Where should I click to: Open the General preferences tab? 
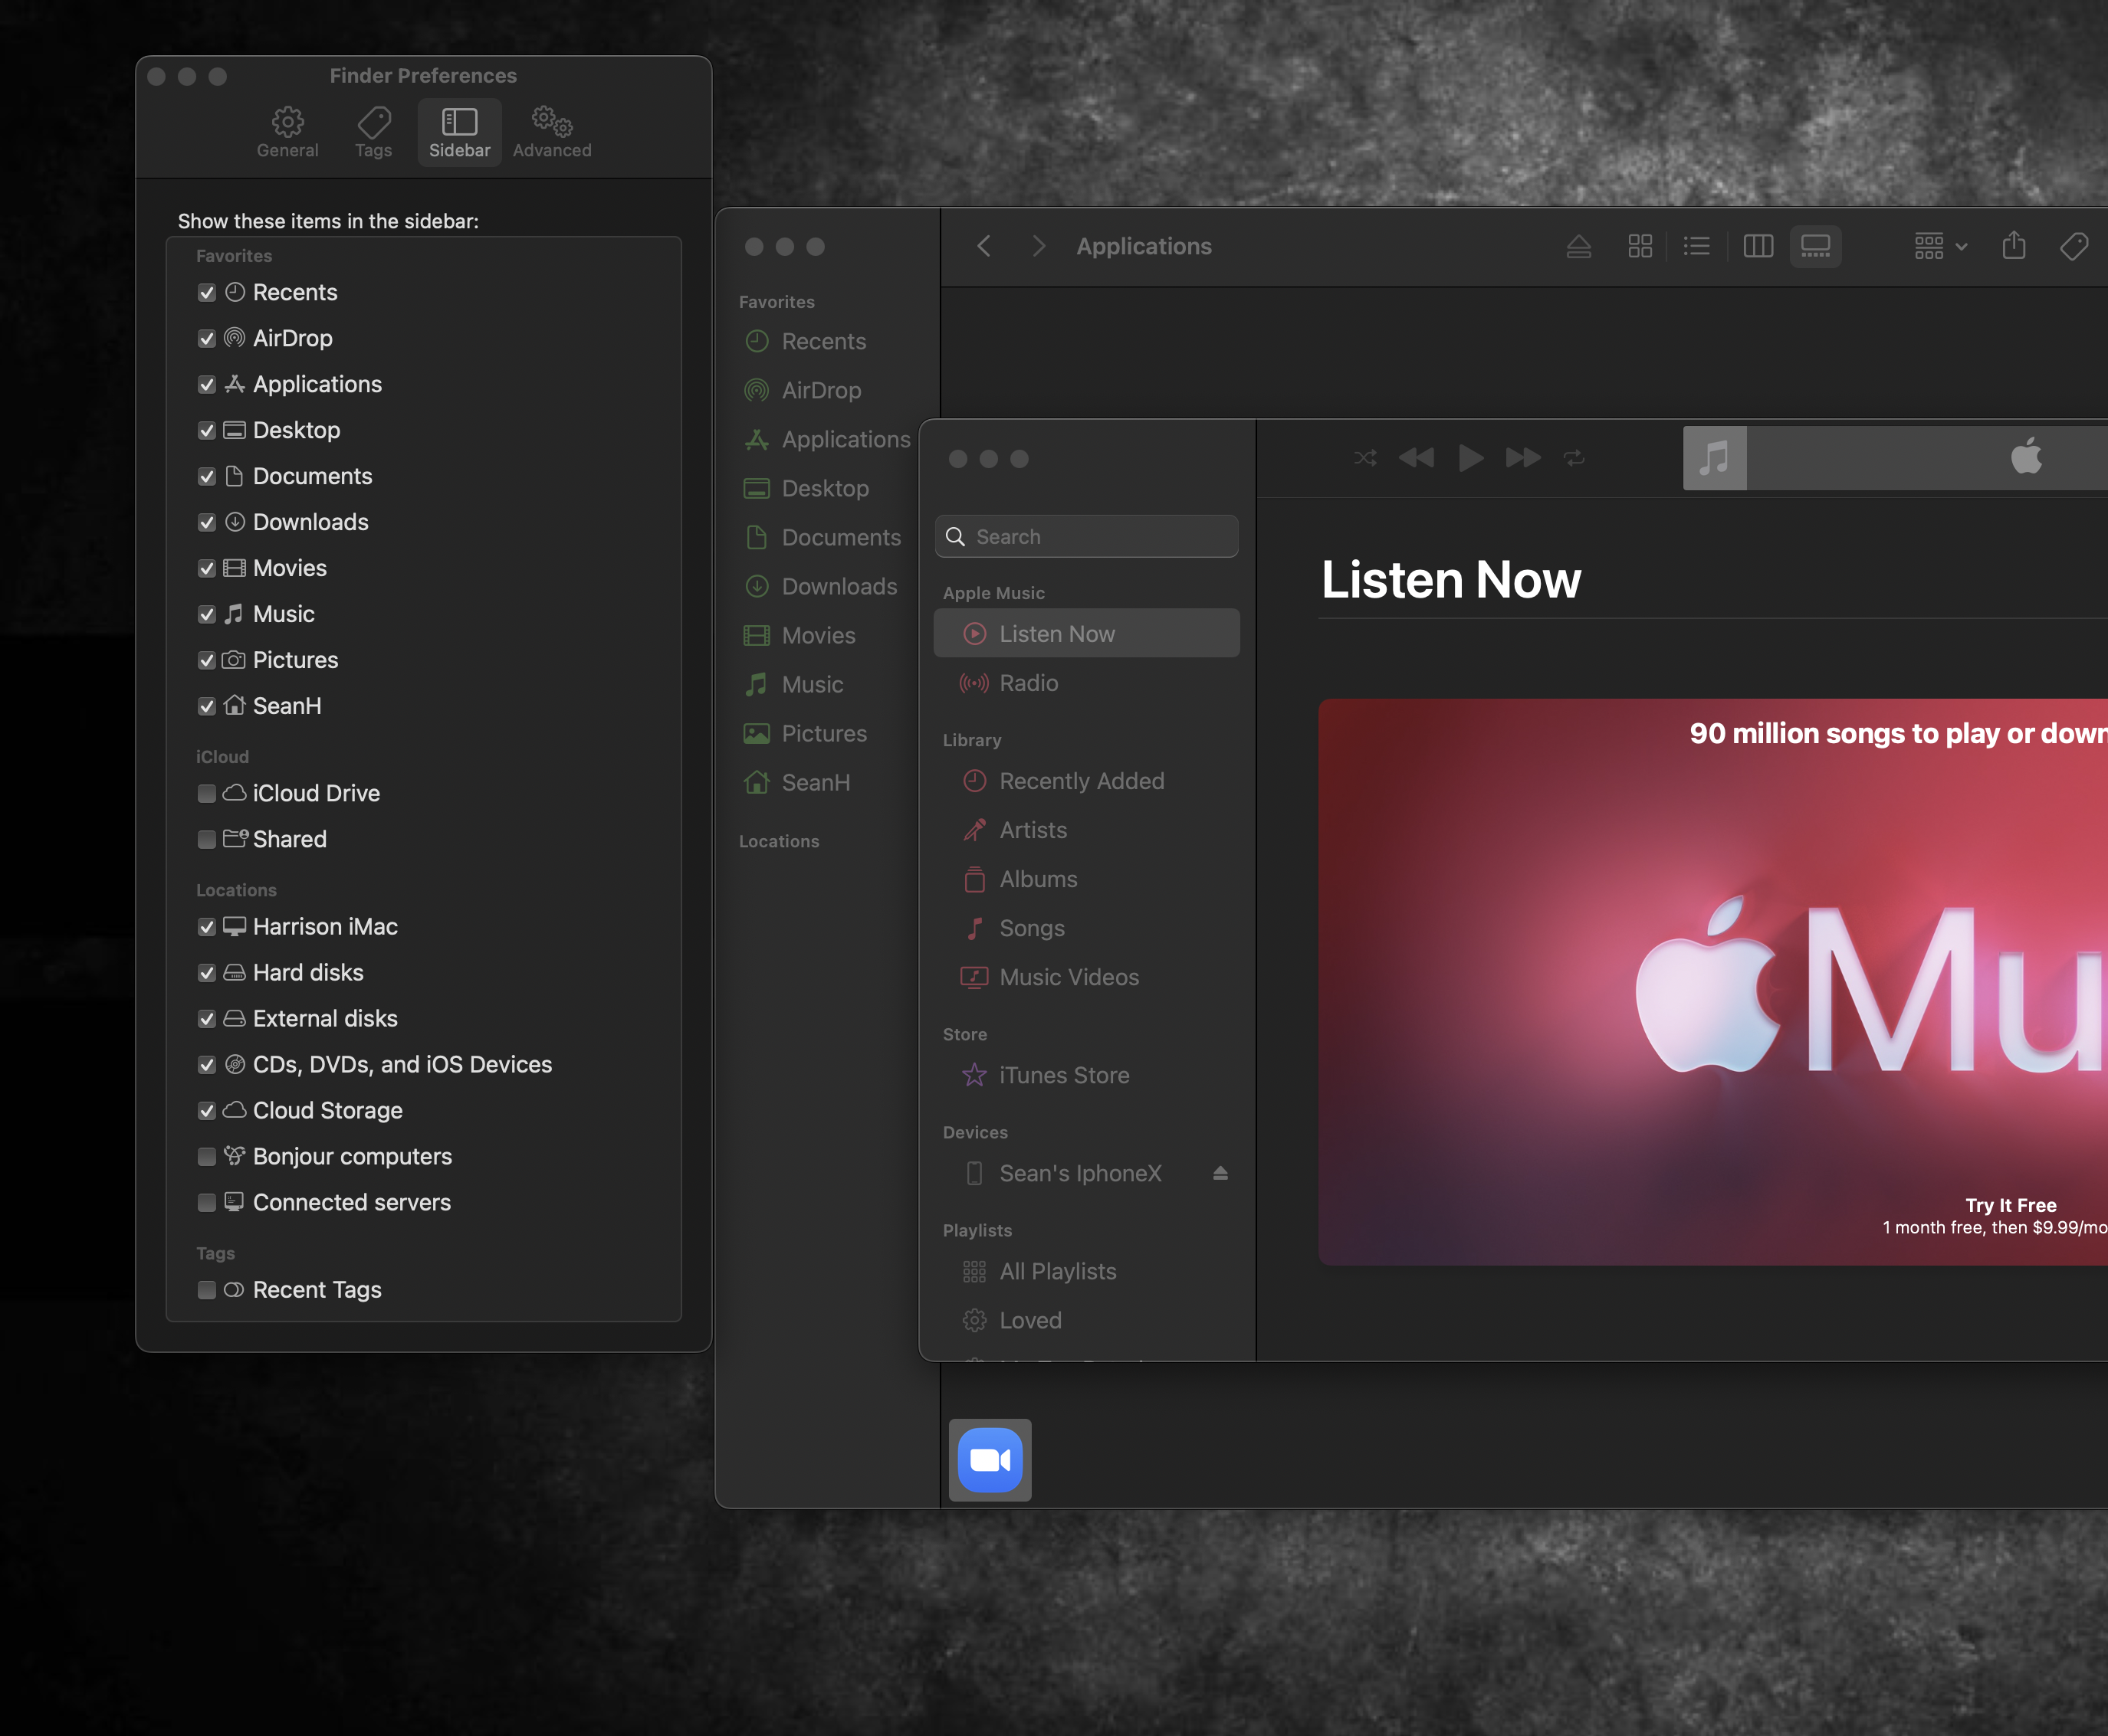click(x=287, y=132)
